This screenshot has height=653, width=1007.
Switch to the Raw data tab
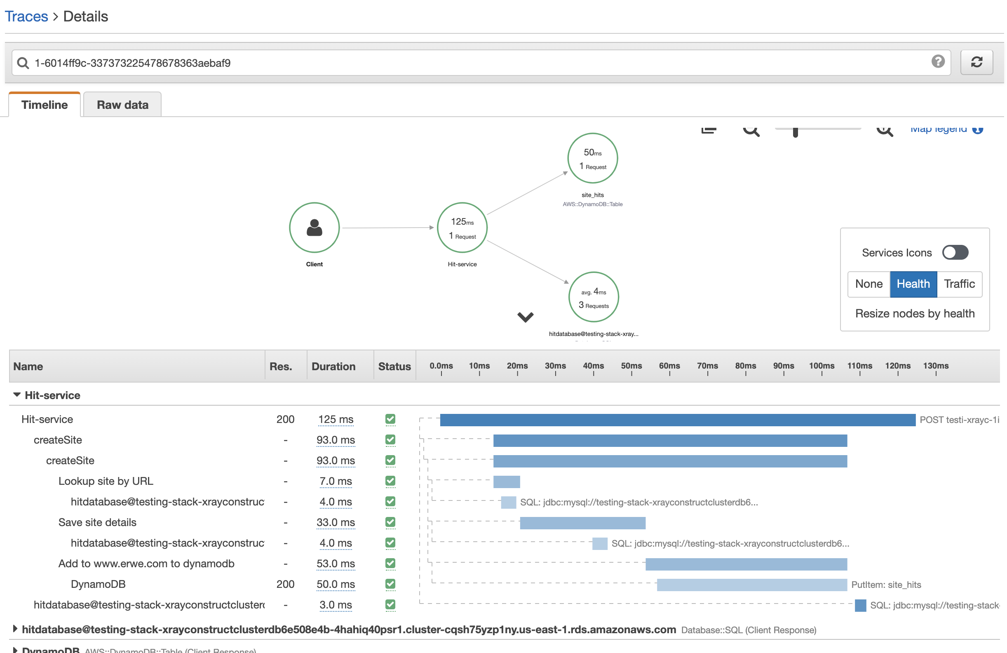point(122,105)
